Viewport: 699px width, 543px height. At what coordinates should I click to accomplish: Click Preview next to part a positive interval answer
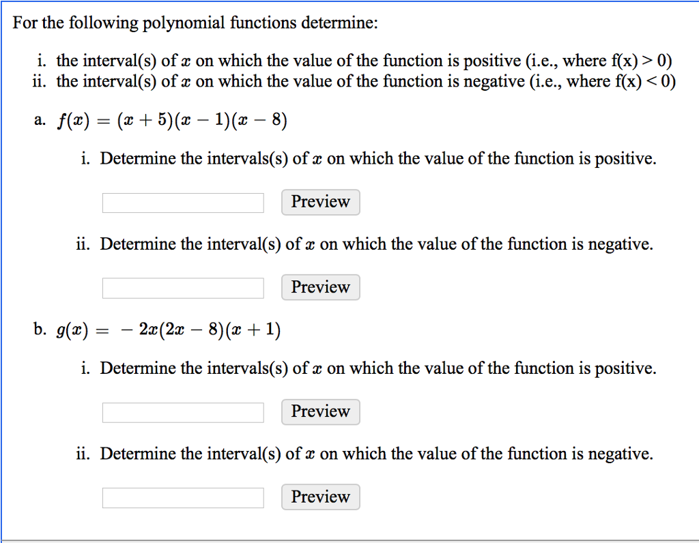click(x=320, y=202)
